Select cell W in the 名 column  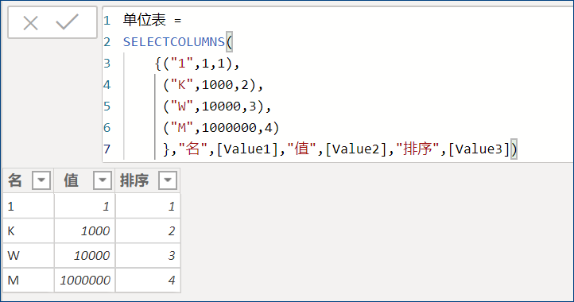[x=29, y=256]
